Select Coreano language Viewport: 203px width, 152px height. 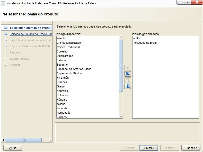click(x=88, y=51)
